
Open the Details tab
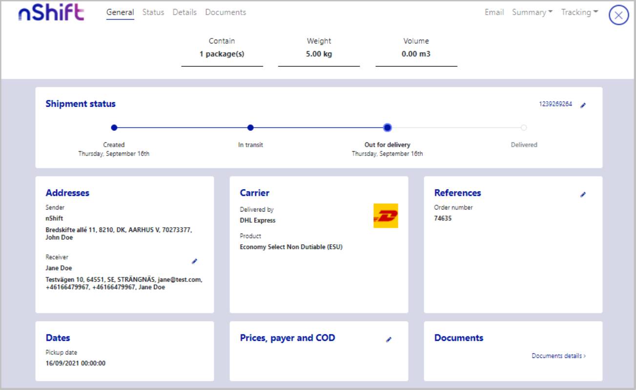click(185, 12)
